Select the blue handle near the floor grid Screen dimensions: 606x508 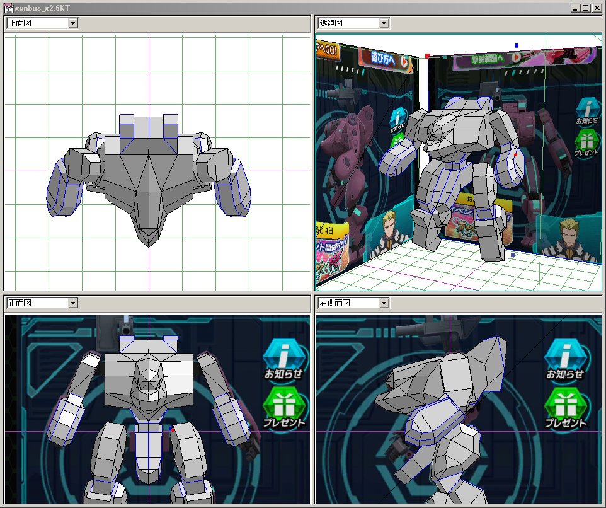tap(513, 255)
